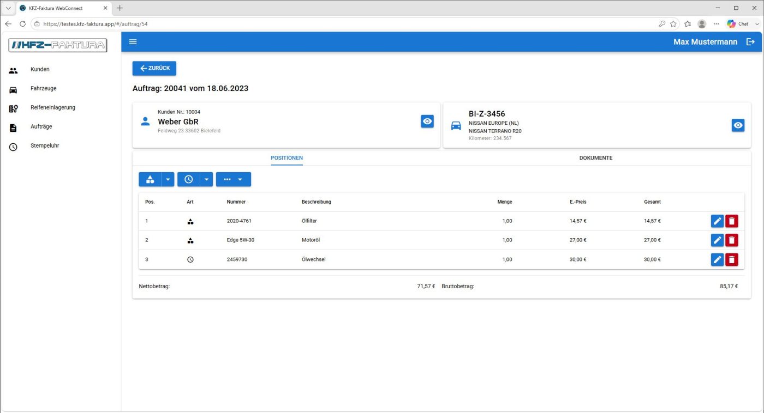The image size is (764, 413).
Task: Open the favorites list icon
Action: coord(688,24)
